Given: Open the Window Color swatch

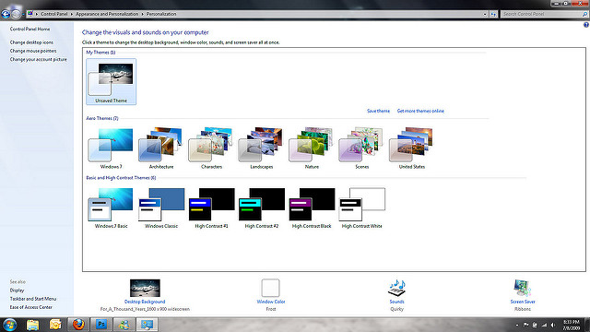Looking at the screenshot, I should click(x=270, y=288).
